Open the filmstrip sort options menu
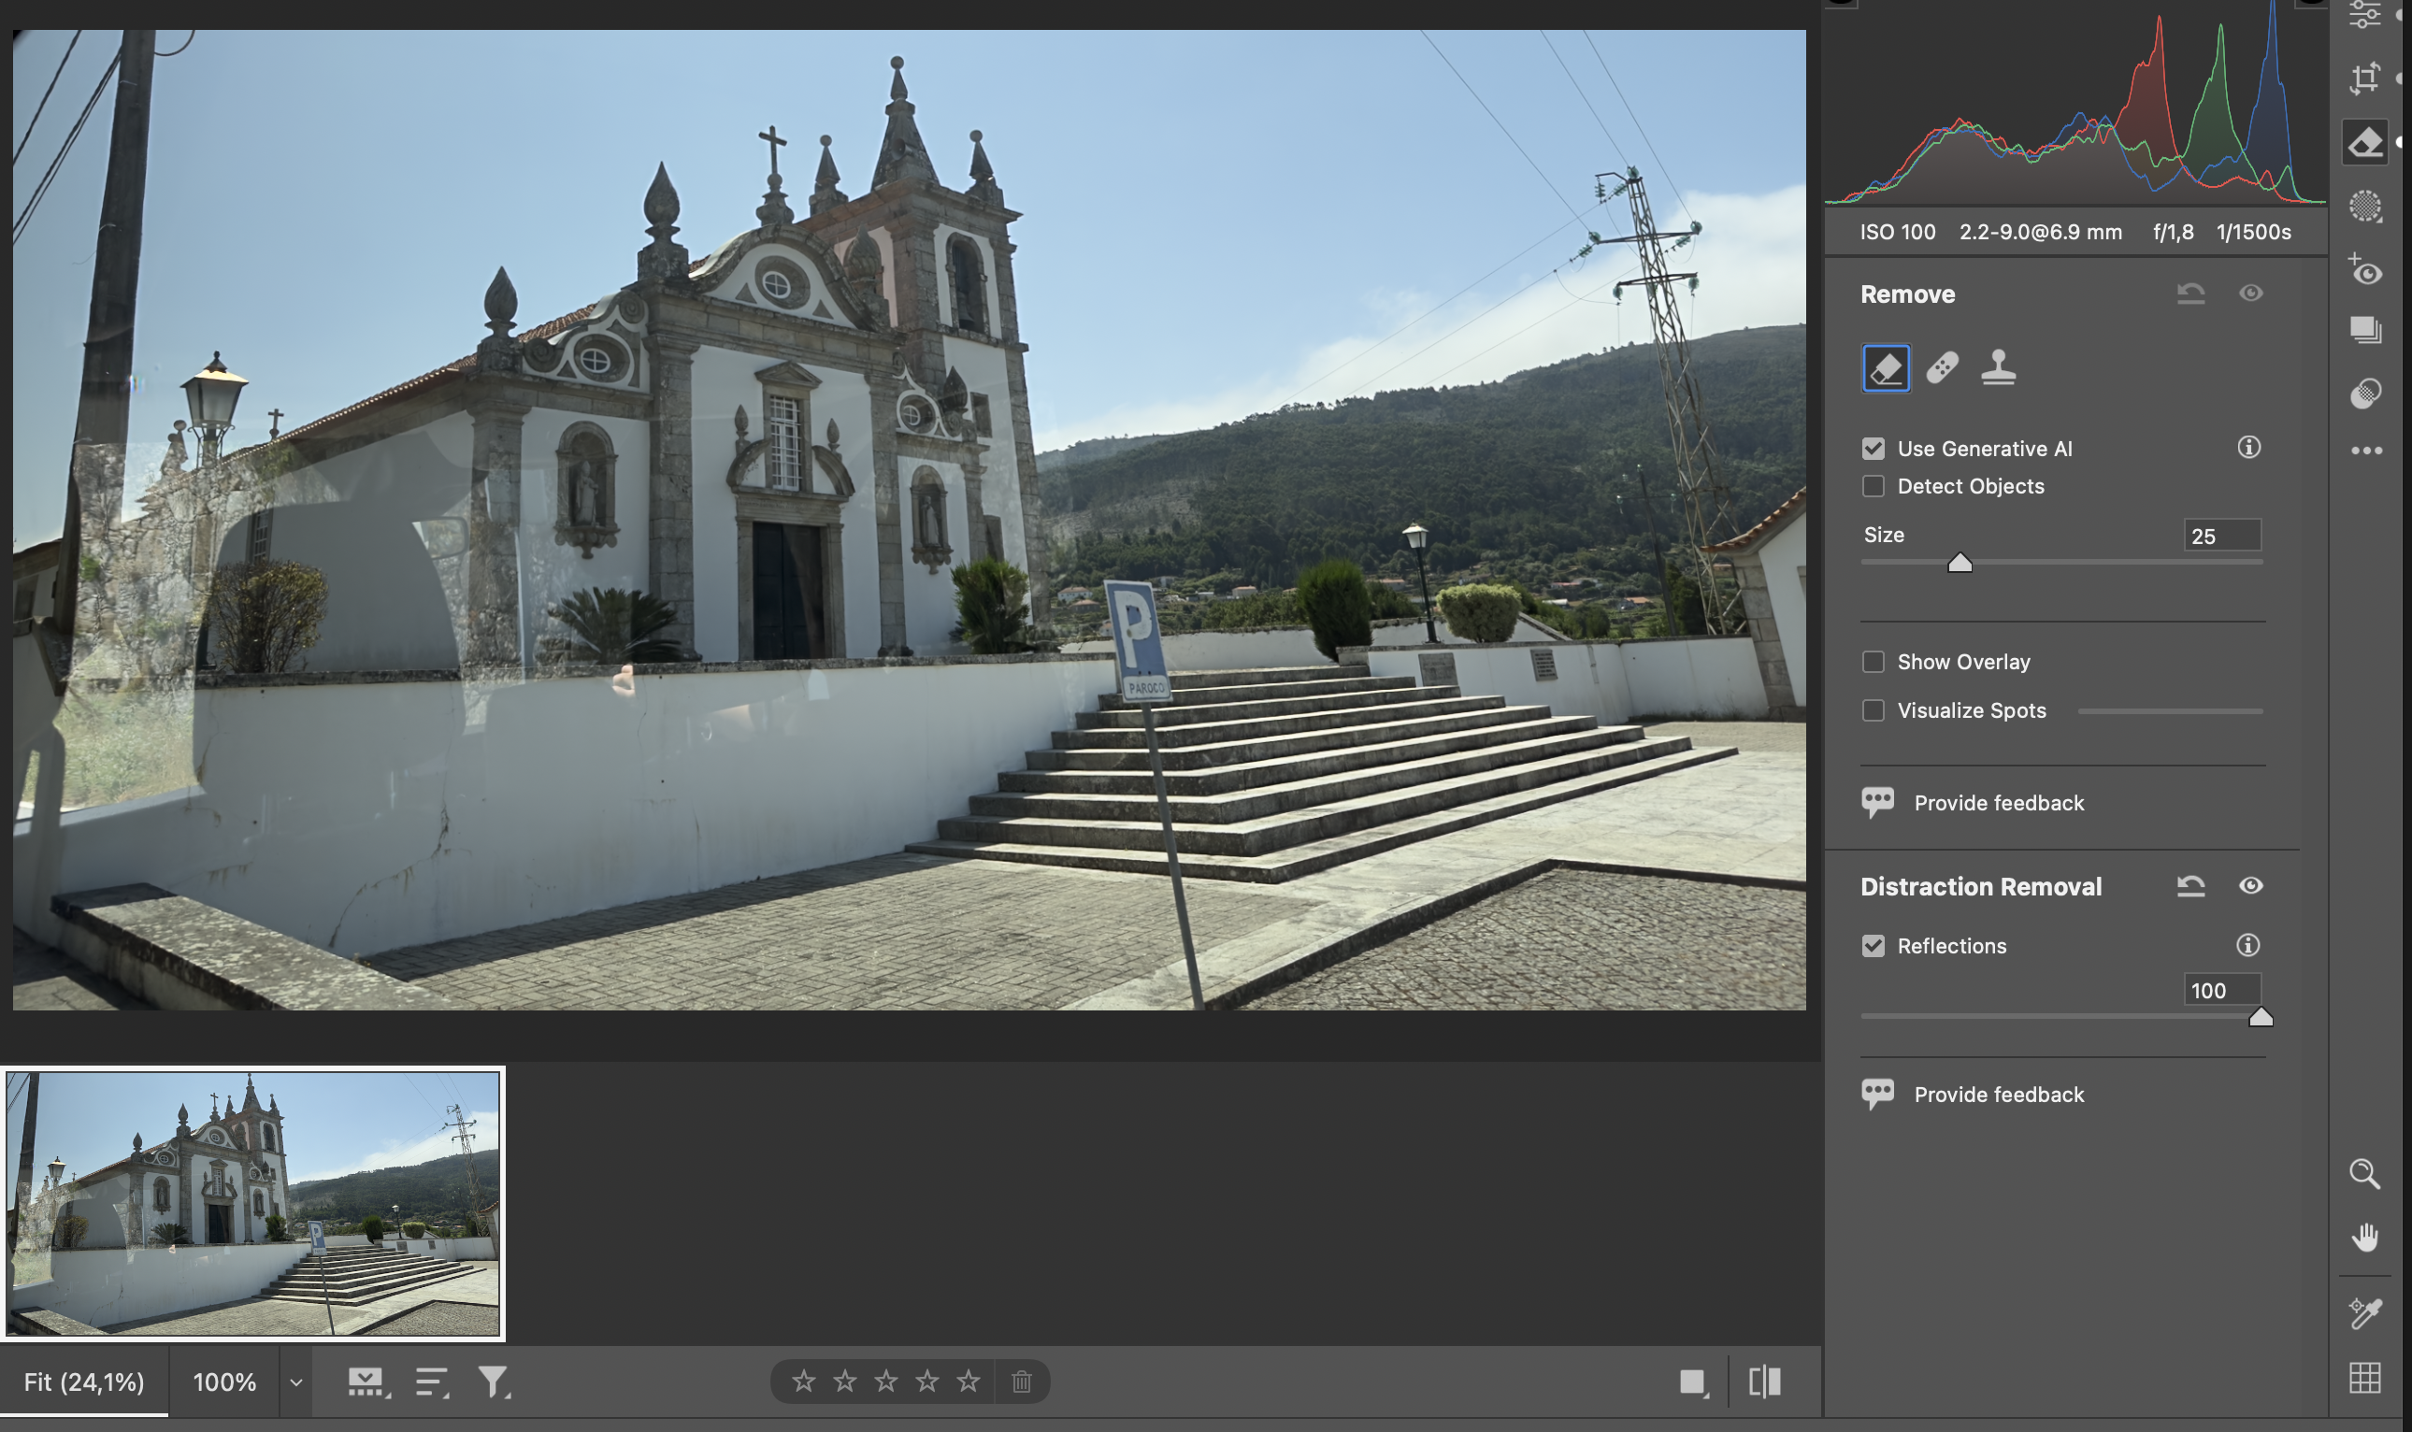2412x1432 pixels. pyautogui.click(x=431, y=1382)
